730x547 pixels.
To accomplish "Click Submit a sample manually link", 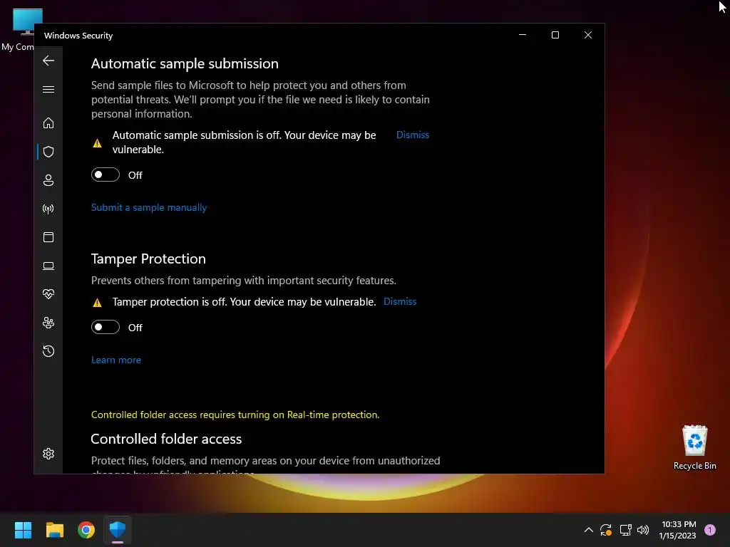I will 149,207.
